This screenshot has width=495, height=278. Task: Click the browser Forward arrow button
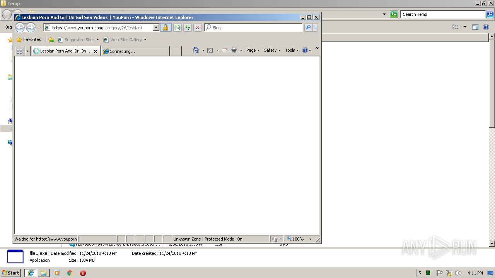31,27
